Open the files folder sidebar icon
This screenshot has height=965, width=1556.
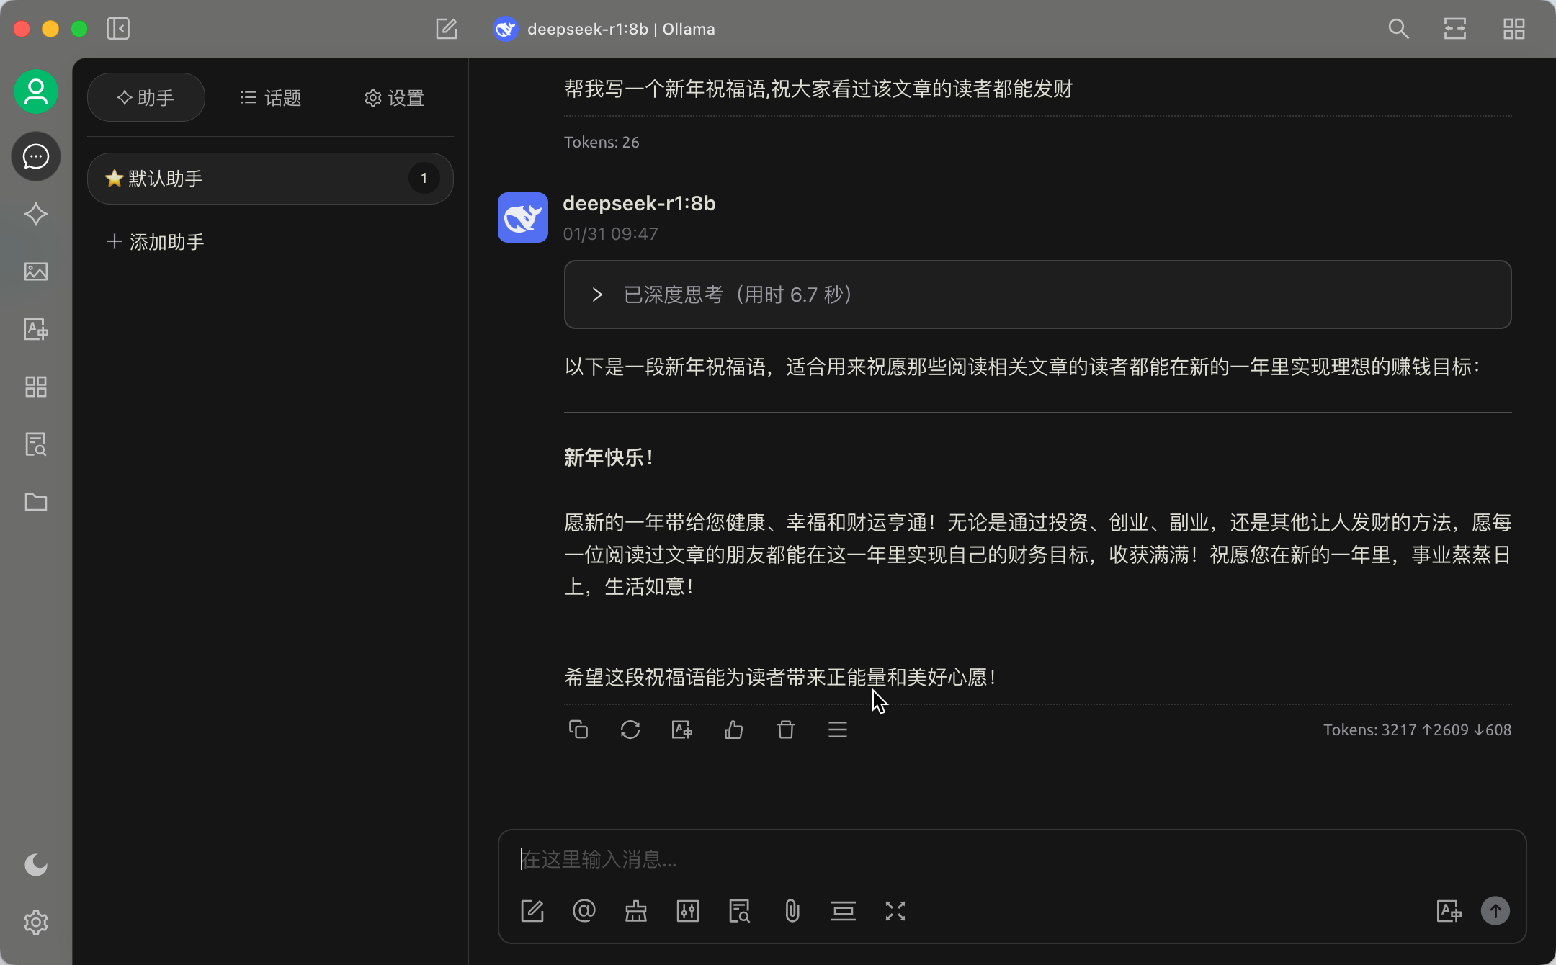[36, 502]
